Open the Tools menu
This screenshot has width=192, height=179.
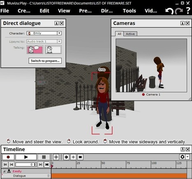[130, 11]
